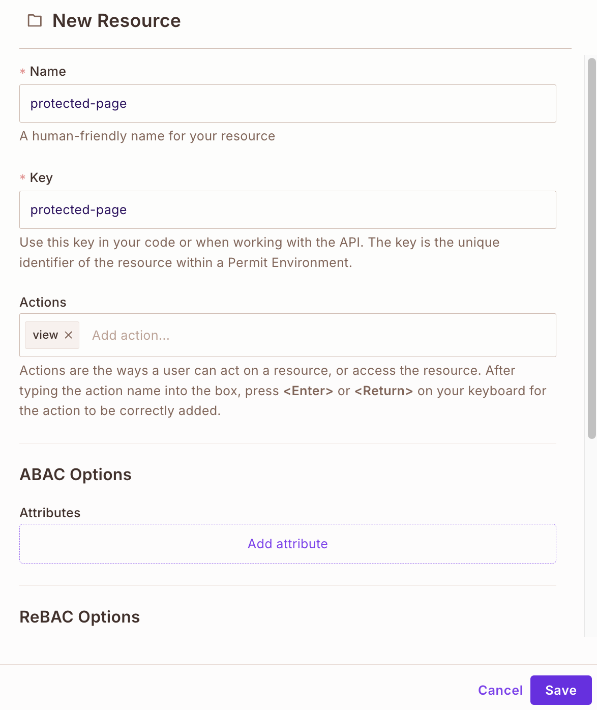The width and height of the screenshot is (597, 710).
Task: Click the Actions field label
Action: click(x=43, y=302)
